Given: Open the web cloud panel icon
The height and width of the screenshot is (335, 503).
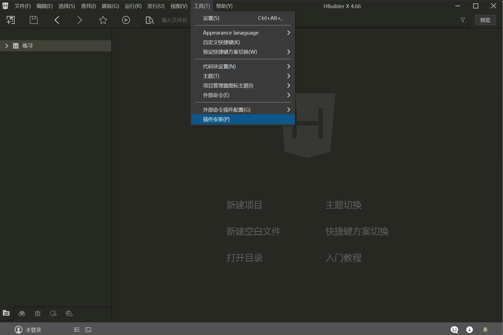Looking at the screenshot, I should pos(69,313).
